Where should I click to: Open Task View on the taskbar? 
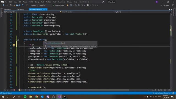point(19,97)
